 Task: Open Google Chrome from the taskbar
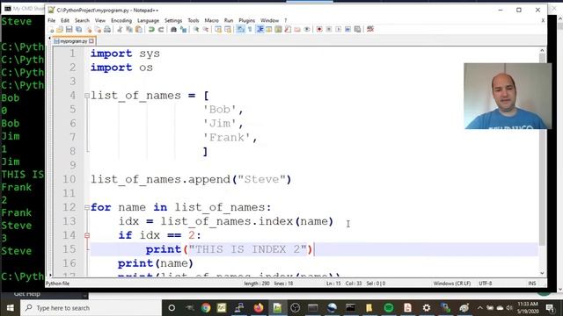pyautogui.click(x=206, y=308)
